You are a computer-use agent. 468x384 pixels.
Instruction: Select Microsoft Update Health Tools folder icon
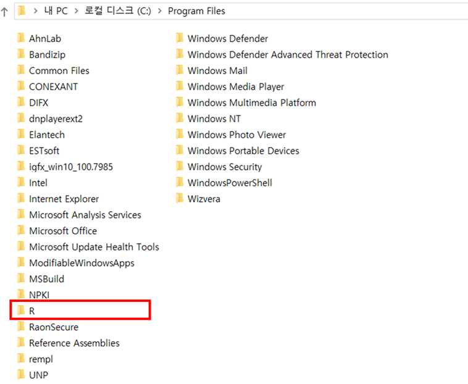coord(21,246)
